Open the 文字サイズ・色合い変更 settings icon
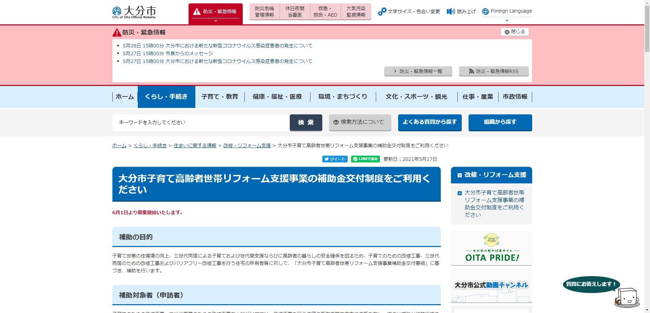 [383, 11]
